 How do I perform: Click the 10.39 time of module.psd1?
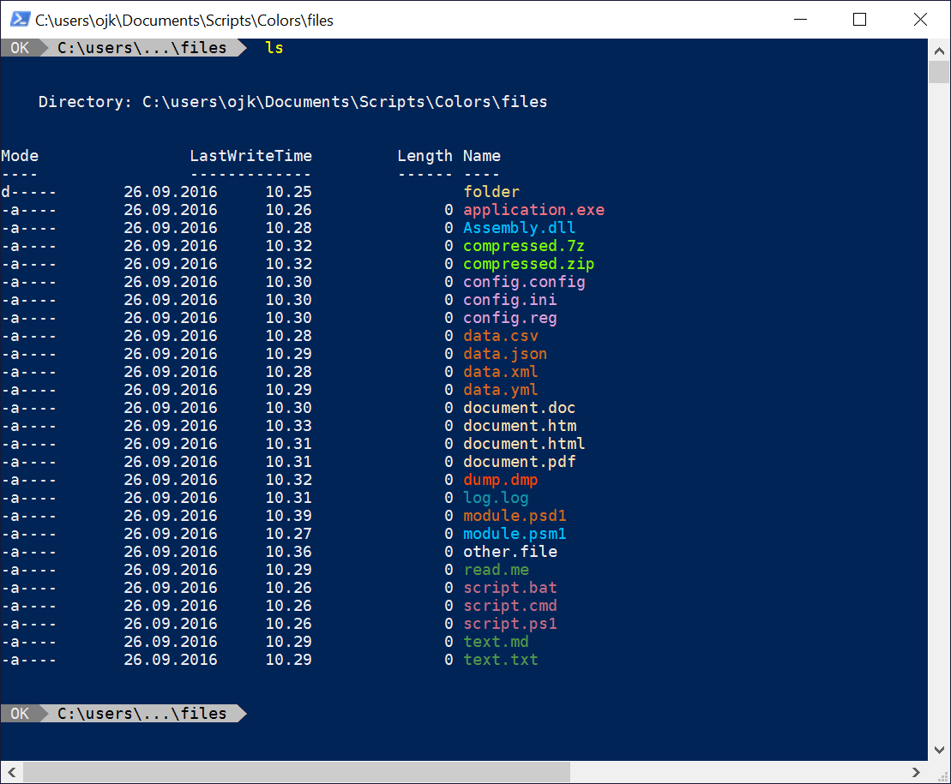pos(289,516)
